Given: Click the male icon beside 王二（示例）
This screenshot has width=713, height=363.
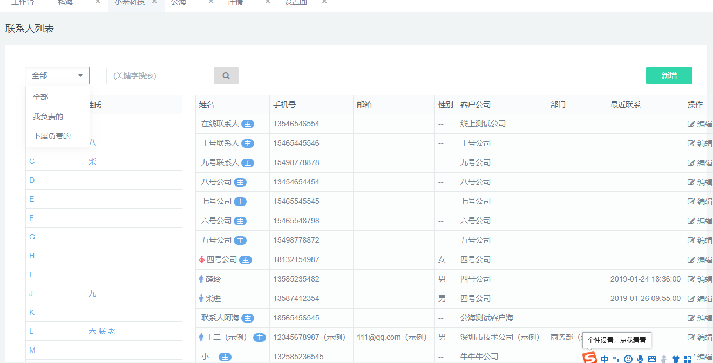Looking at the screenshot, I should pyautogui.click(x=201, y=337).
